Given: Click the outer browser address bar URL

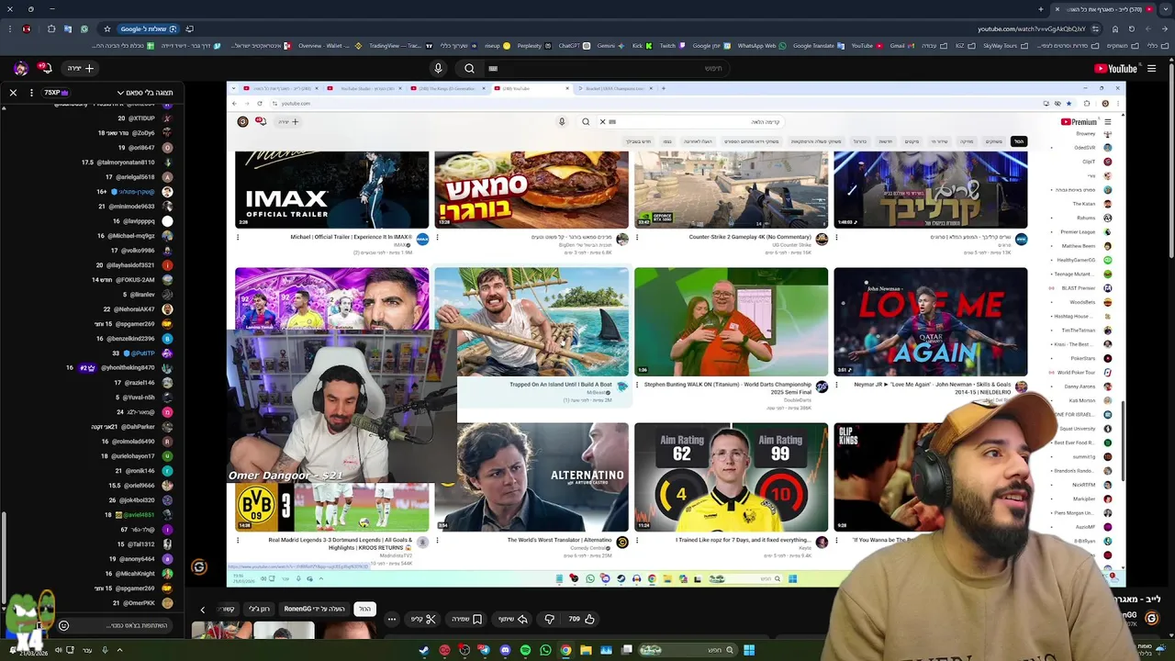Looking at the screenshot, I should (1031, 28).
